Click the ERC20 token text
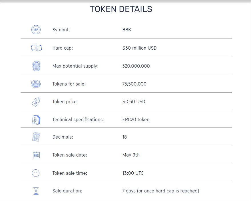 click(136, 119)
